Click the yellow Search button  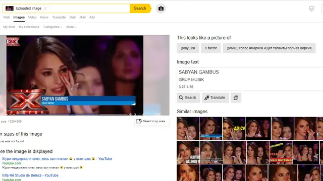point(140,9)
